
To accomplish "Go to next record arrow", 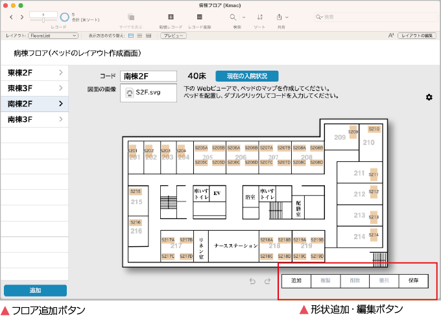I will (22, 17).
